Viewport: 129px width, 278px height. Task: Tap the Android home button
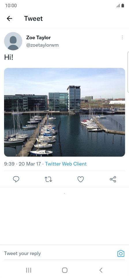click(65, 270)
